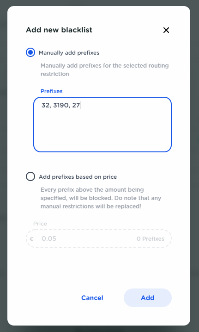Confirm with the Add button
This screenshot has height=332, width=199.
147,298
